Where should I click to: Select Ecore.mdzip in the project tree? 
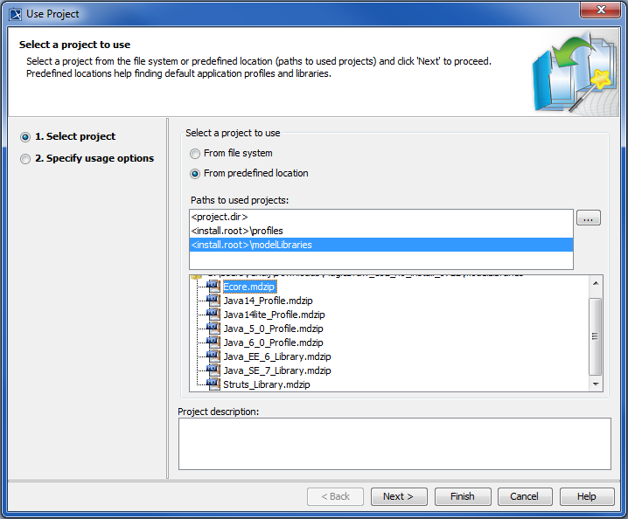[249, 287]
